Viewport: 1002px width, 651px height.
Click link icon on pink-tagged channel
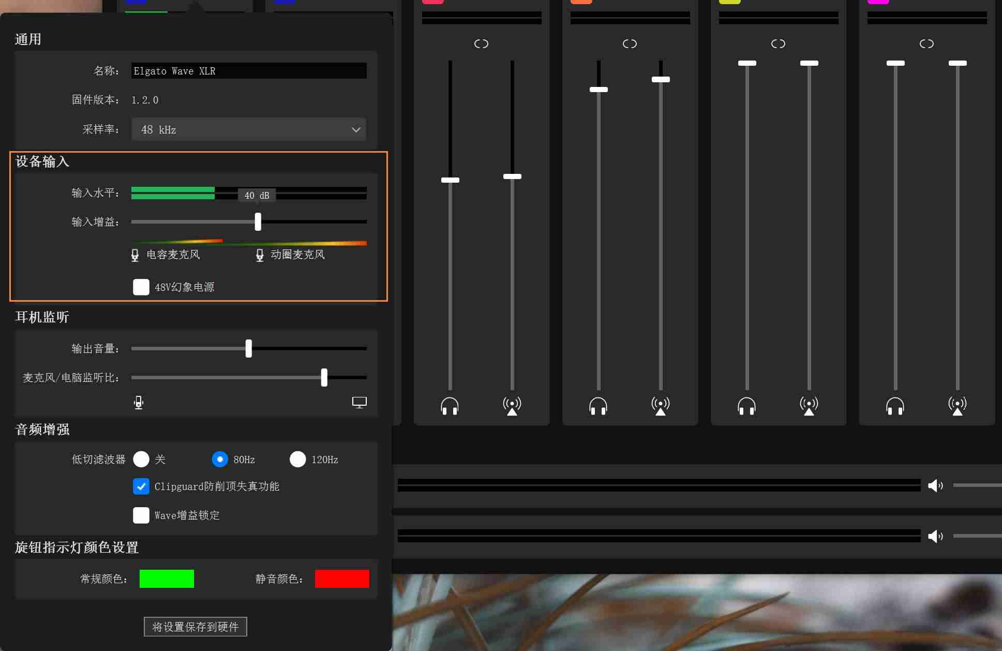(481, 44)
